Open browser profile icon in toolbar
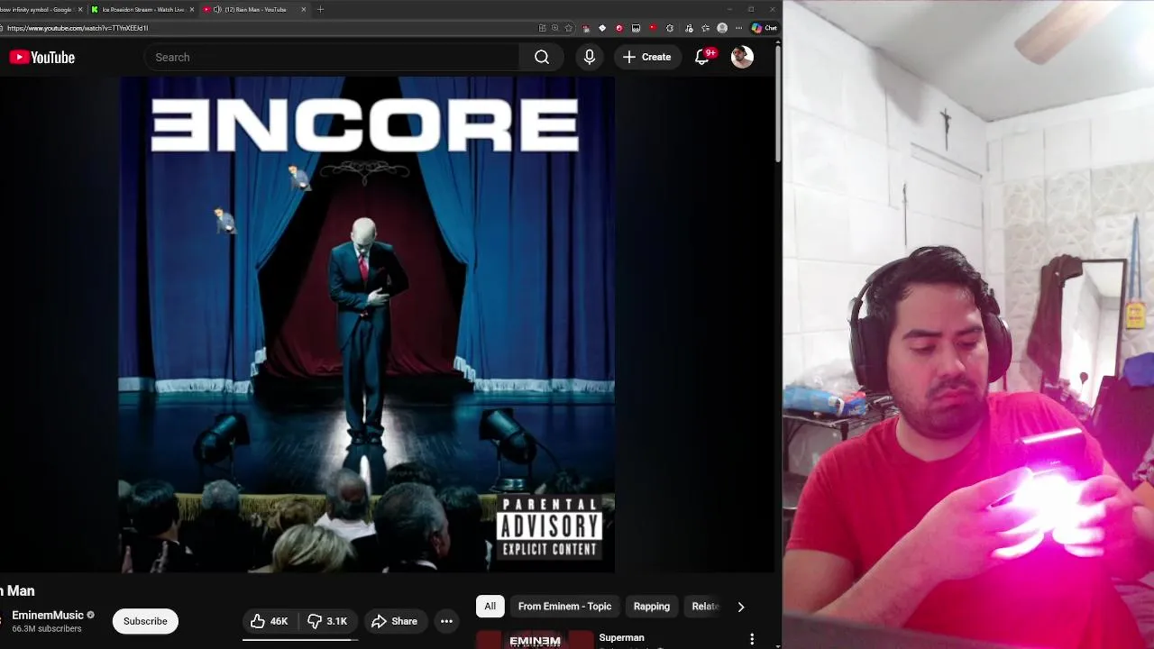 722,28
